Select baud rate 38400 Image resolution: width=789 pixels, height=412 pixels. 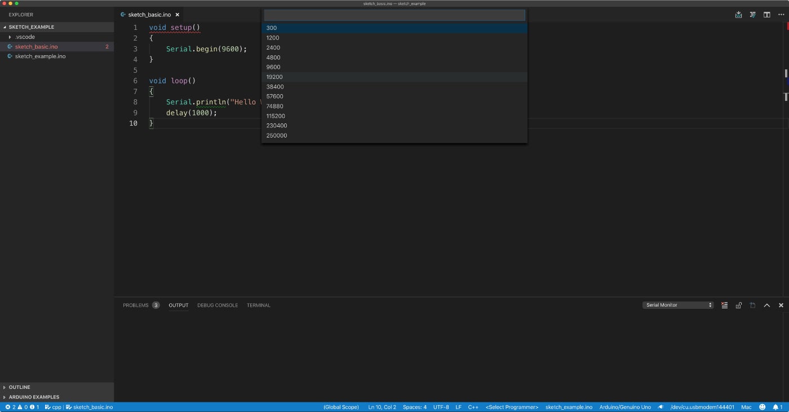click(x=394, y=87)
